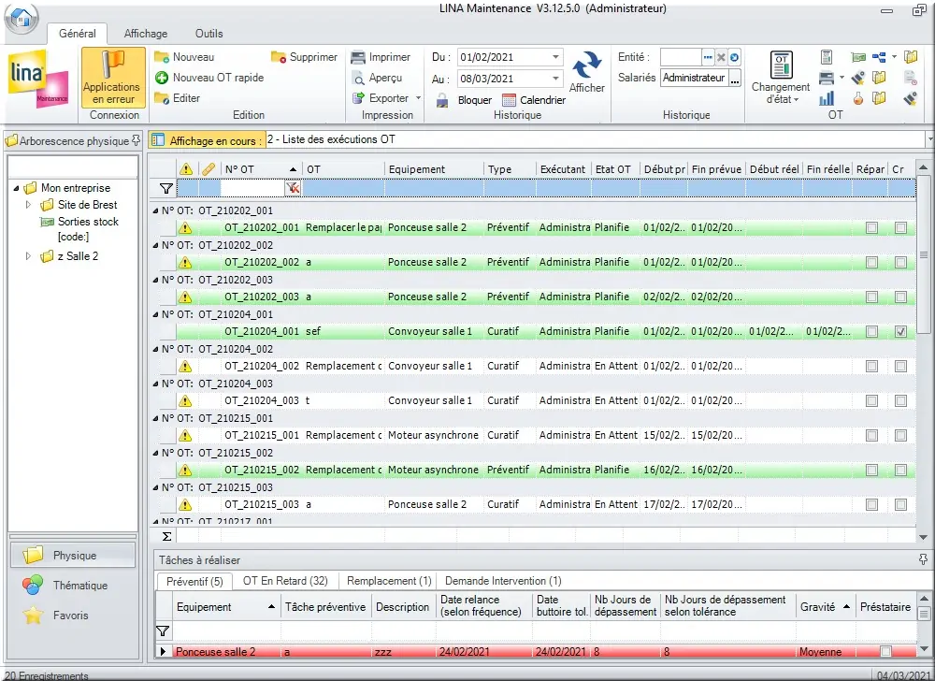Expand Site de Brest node
The image size is (935, 681).
tap(28, 205)
